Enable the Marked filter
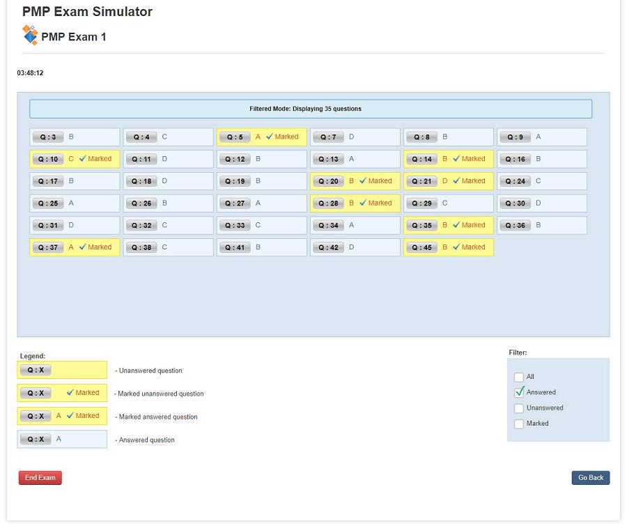The image size is (627, 526). (x=519, y=423)
